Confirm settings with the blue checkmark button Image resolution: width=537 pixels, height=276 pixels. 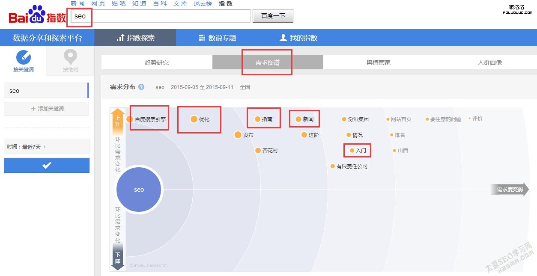pyautogui.click(x=46, y=165)
